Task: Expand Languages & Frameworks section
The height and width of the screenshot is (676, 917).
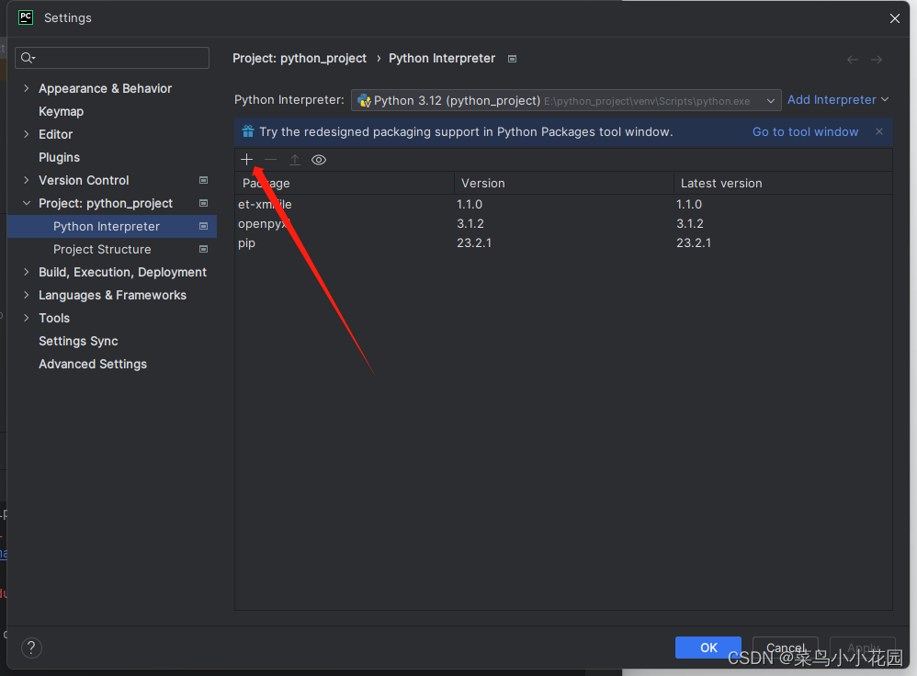Action: (27, 296)
